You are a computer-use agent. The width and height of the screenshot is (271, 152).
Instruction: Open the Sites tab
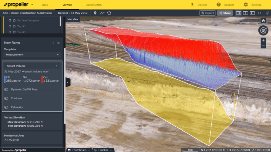(45, 5)
